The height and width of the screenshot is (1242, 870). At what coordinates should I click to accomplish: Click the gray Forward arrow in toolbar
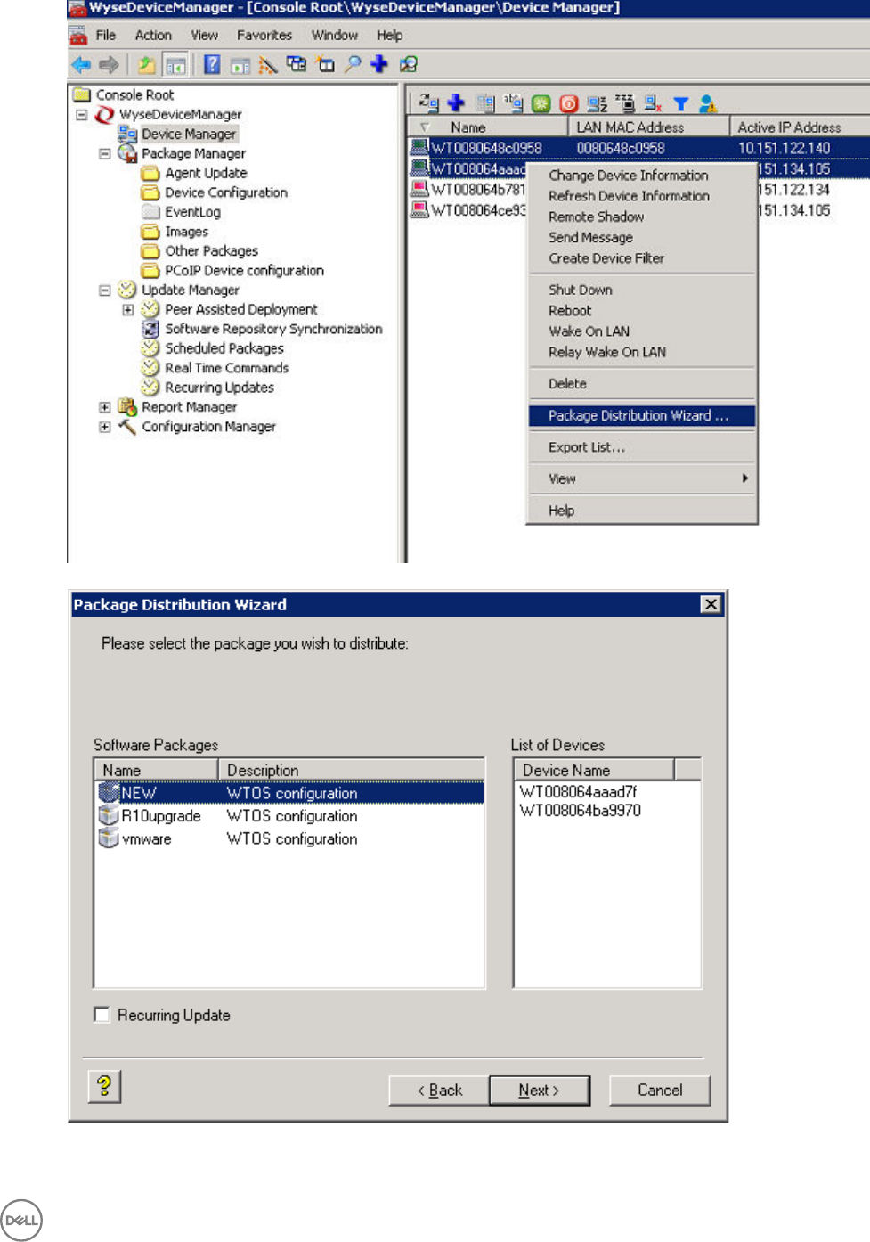[109, 65]
